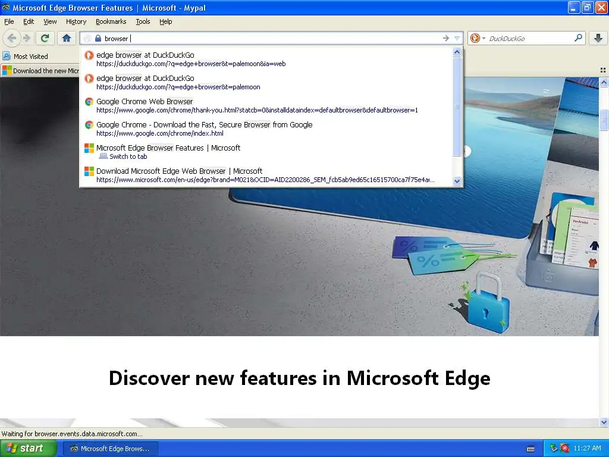Minimize the Mypal browser window

(574, 8)
